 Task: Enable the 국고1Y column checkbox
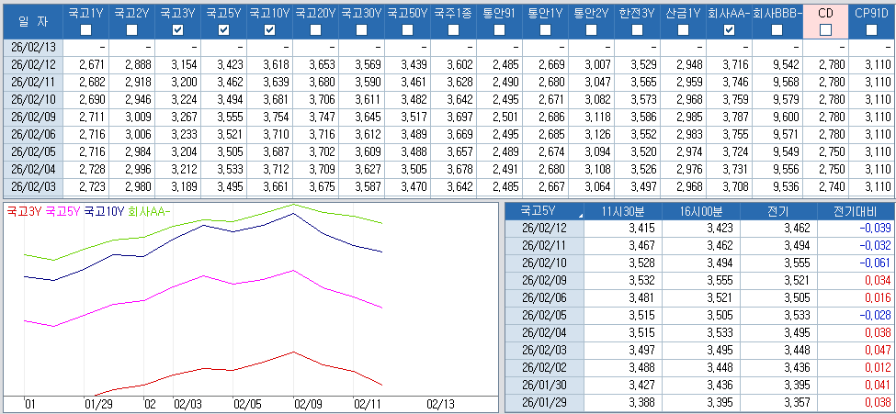point(85,30)
